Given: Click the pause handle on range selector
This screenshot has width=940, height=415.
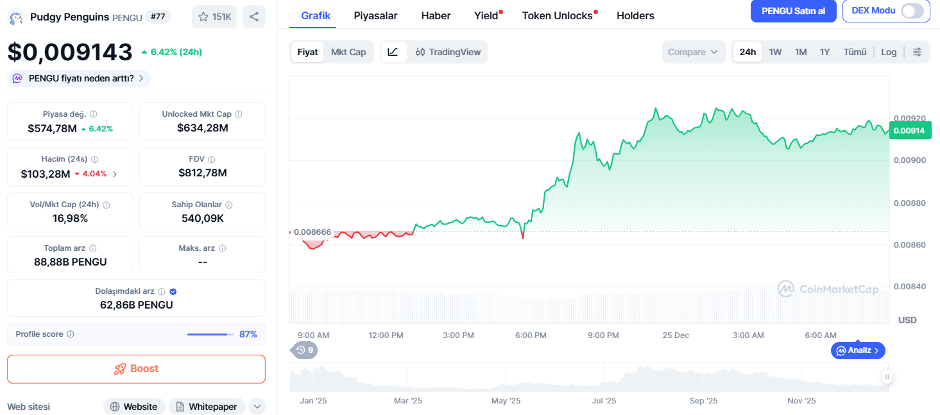Looking at the screenshot, I should (887, 377).
